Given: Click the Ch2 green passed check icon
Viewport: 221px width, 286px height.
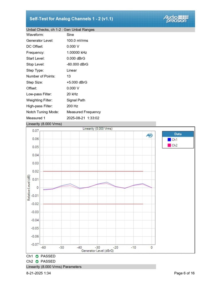Looking at the screenshot, I should pos(37,261).
